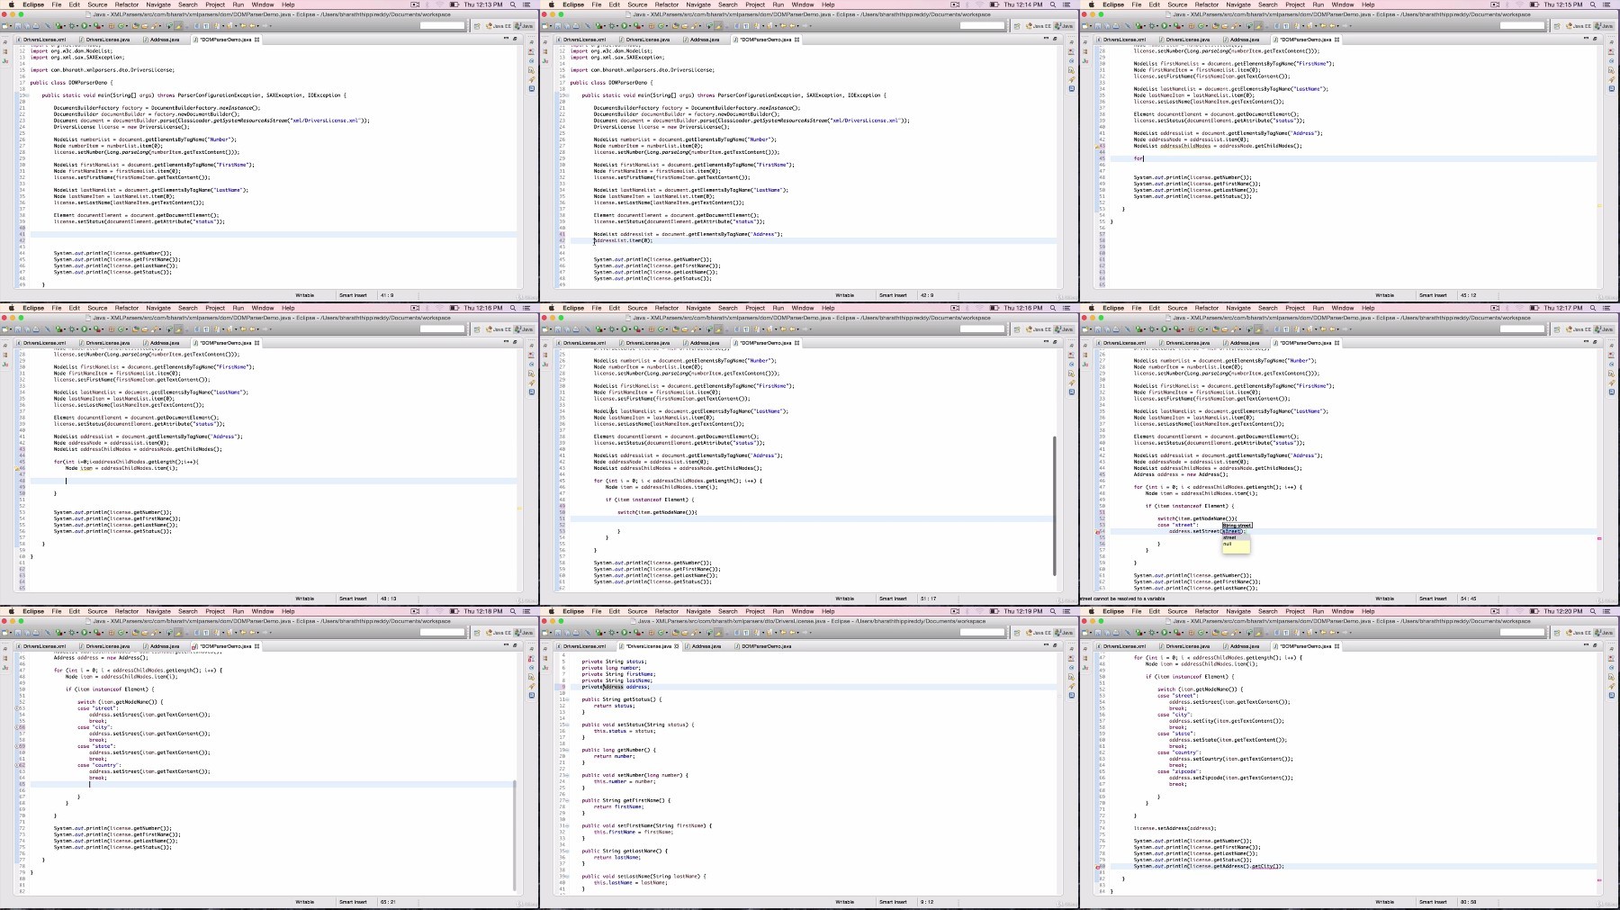Open New dropdown arrow in 12:14 PM window
The image size is (1620, 910).
click(551, 26)
